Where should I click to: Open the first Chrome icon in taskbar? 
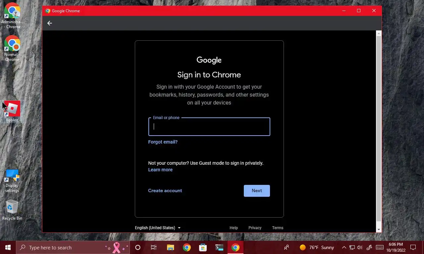pos(187,247)
